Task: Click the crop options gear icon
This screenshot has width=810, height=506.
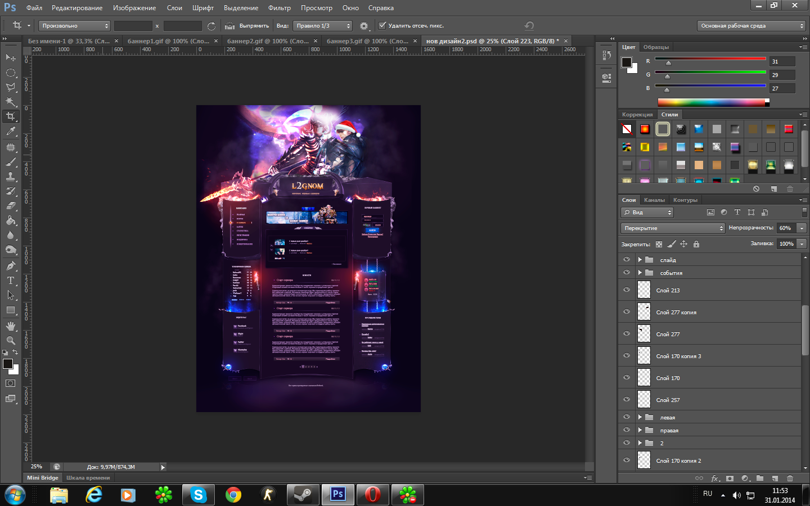Action: (x=364, y=26)
